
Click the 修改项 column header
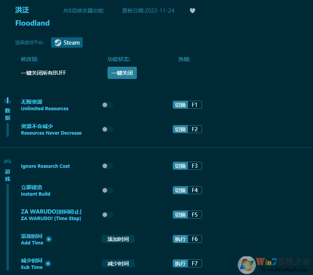tap(30, 59)
